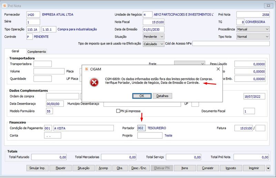Confirm the error with OK button

coord(142,96)
